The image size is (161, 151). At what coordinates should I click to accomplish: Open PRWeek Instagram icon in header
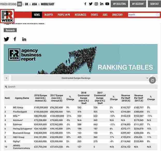click(x=96, y=4)
